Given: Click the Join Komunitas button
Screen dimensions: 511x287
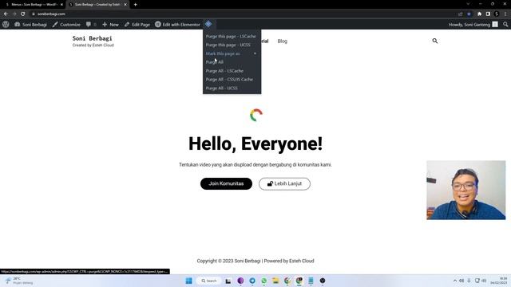Looking at the screenshot, I should click(x=226, y=183).
